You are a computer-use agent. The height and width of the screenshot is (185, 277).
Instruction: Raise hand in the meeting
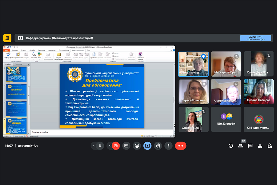click(158, 146)
